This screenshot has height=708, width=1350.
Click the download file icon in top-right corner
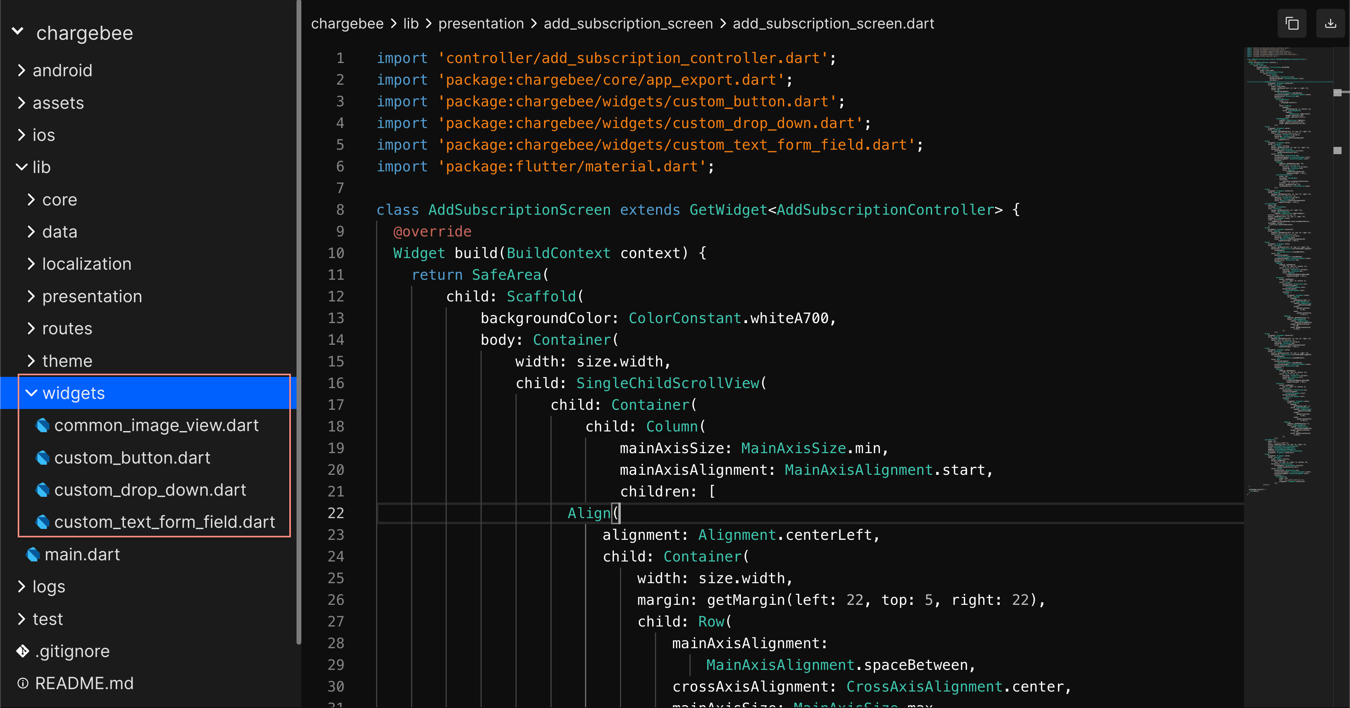(x=1331, y=23)
